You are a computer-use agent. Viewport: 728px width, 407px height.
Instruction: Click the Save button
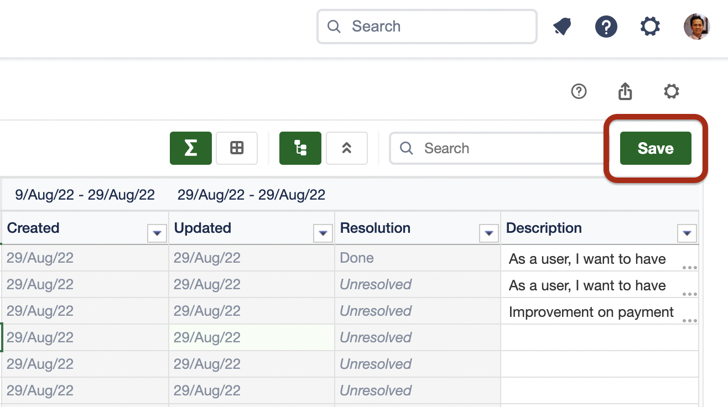[656, 148]
